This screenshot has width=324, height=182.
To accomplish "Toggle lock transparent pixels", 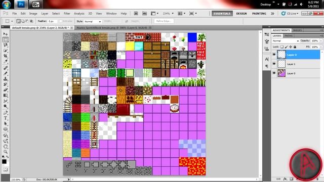I will click(x=282, y=47).
